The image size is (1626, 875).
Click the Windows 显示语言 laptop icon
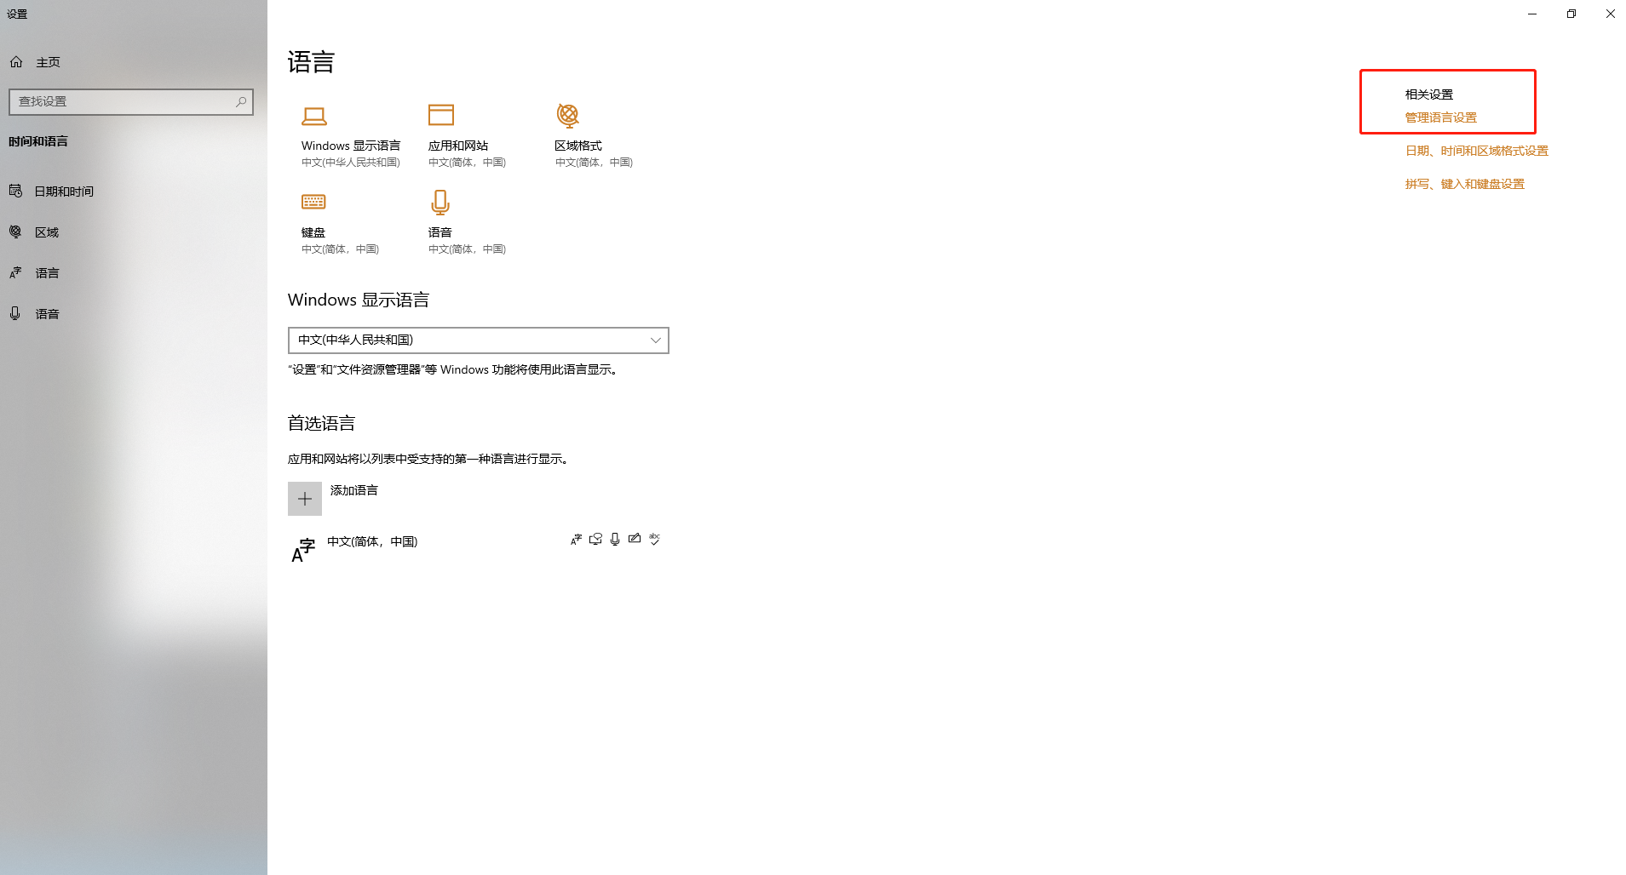(x=314, y=116)
